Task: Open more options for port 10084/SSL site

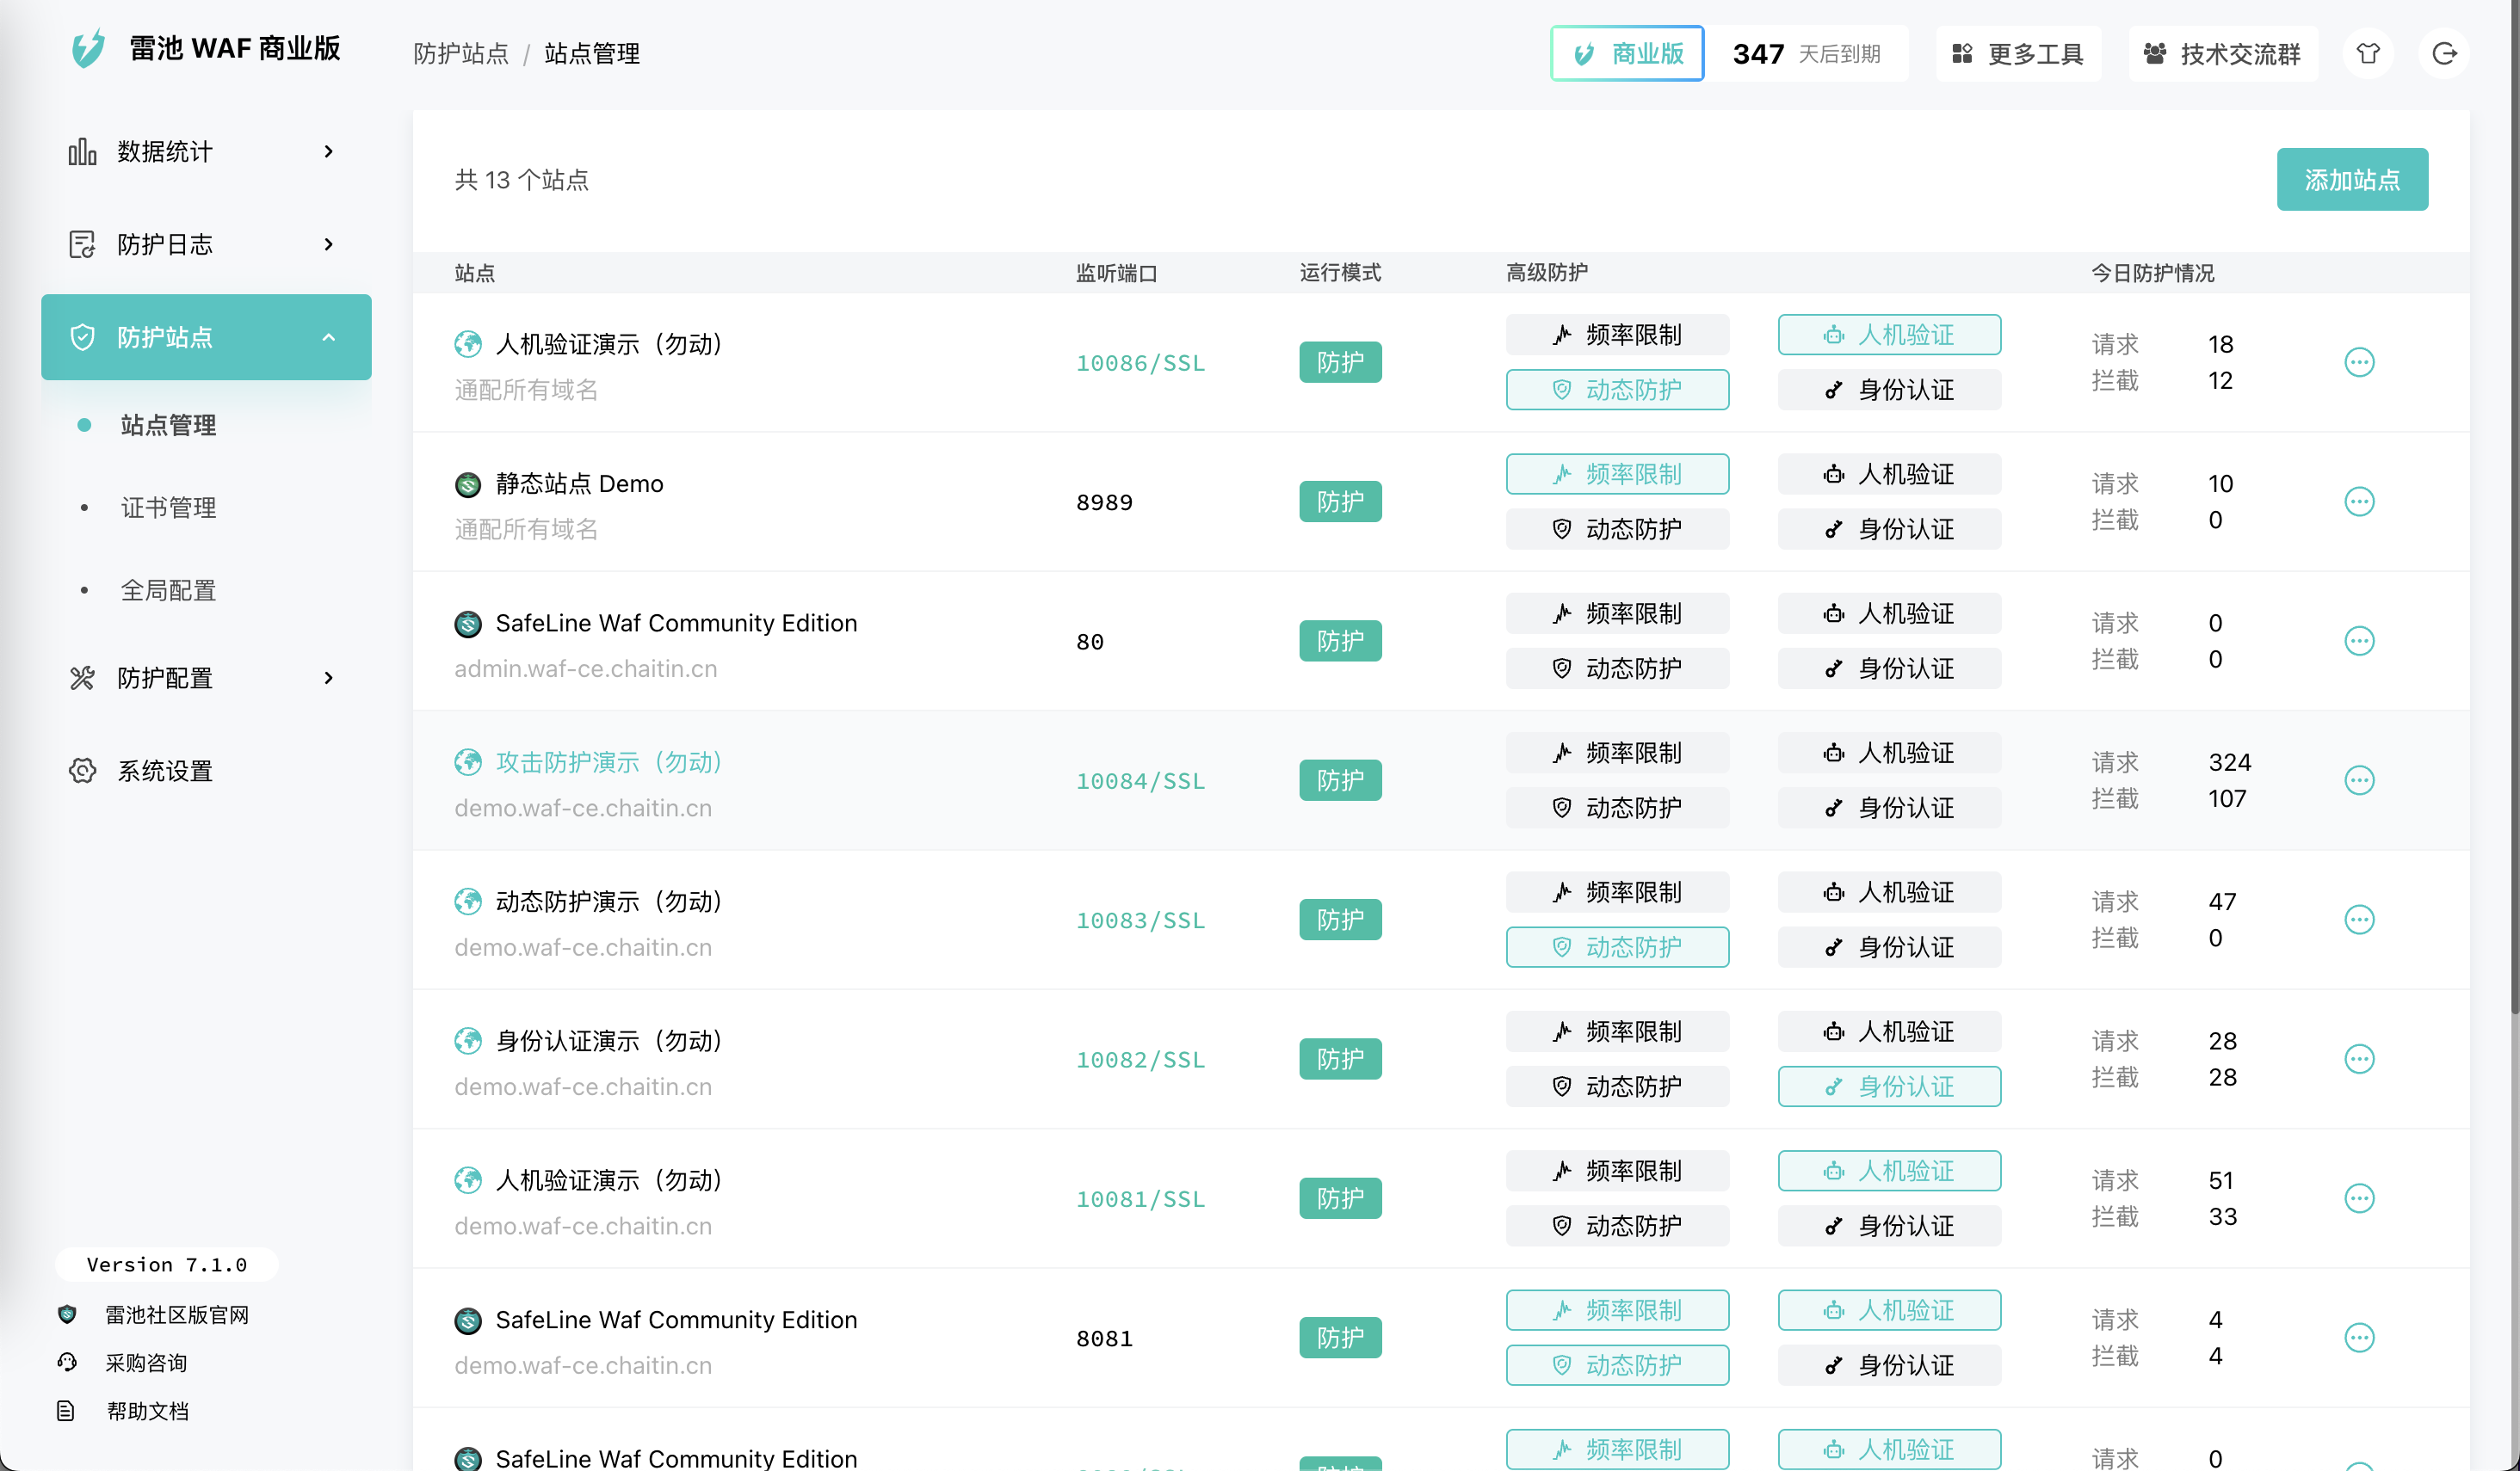Action: pyautogui.click(x=2358, y=780)
